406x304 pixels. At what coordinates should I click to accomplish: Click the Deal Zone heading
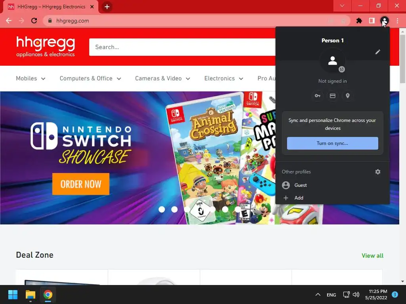(x=35, y=255)
